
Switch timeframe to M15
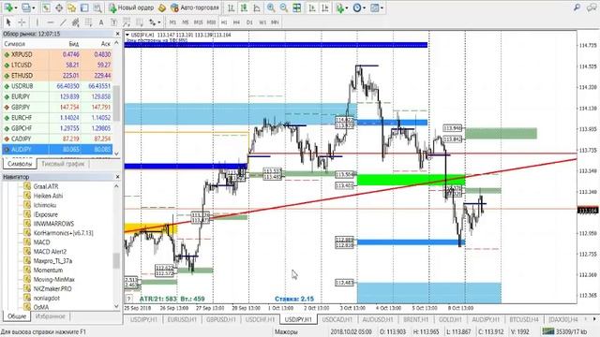(198, 22)
